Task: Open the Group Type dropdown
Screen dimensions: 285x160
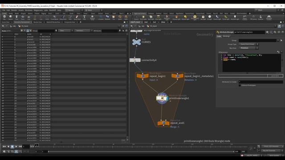Action: (248, 44)
